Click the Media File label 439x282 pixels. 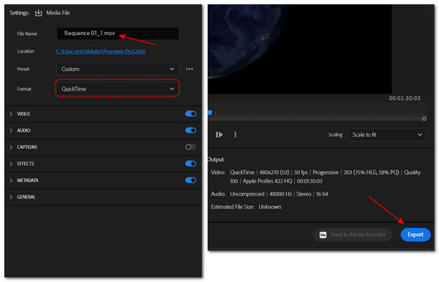click(x=58, y=13)
